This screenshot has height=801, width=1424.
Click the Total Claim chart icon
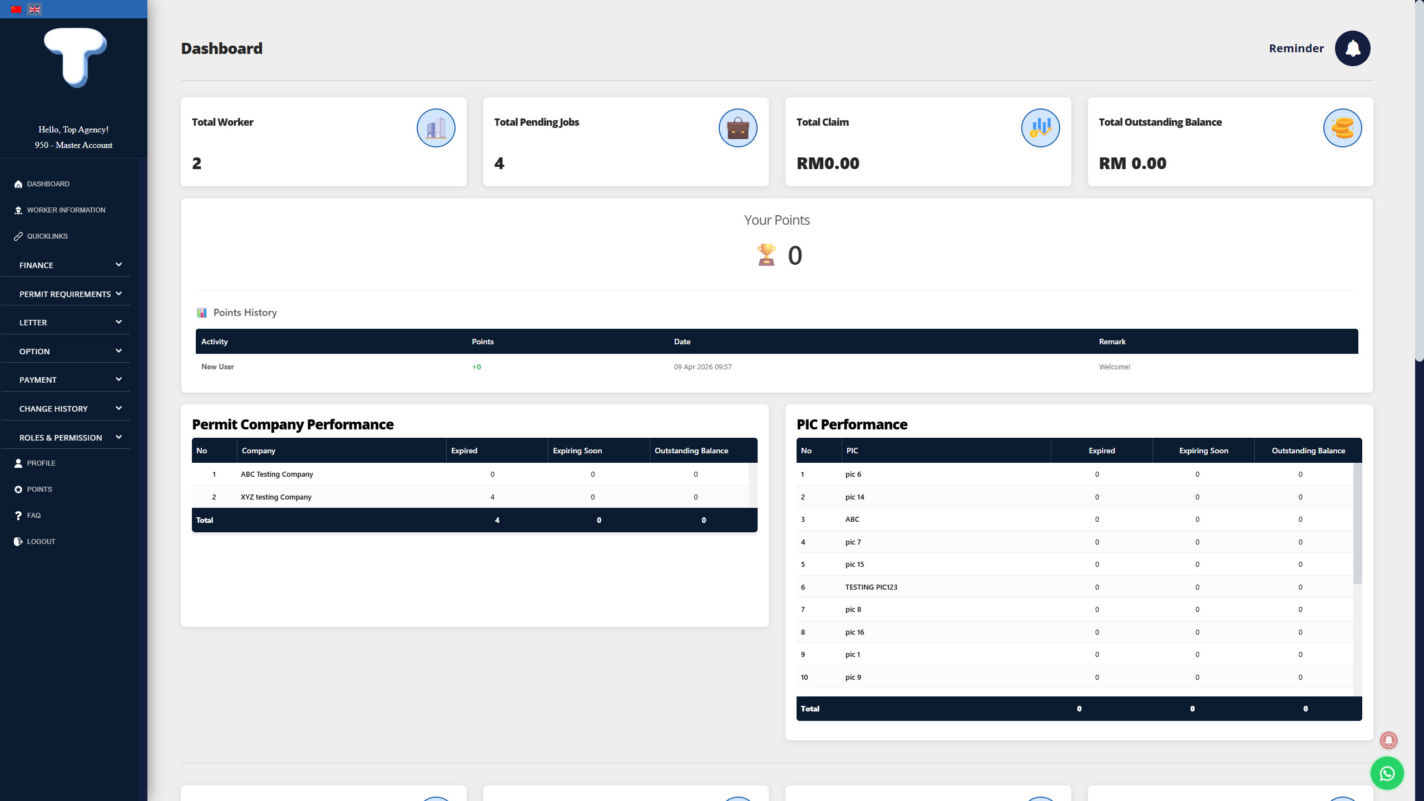(1040, 128)
